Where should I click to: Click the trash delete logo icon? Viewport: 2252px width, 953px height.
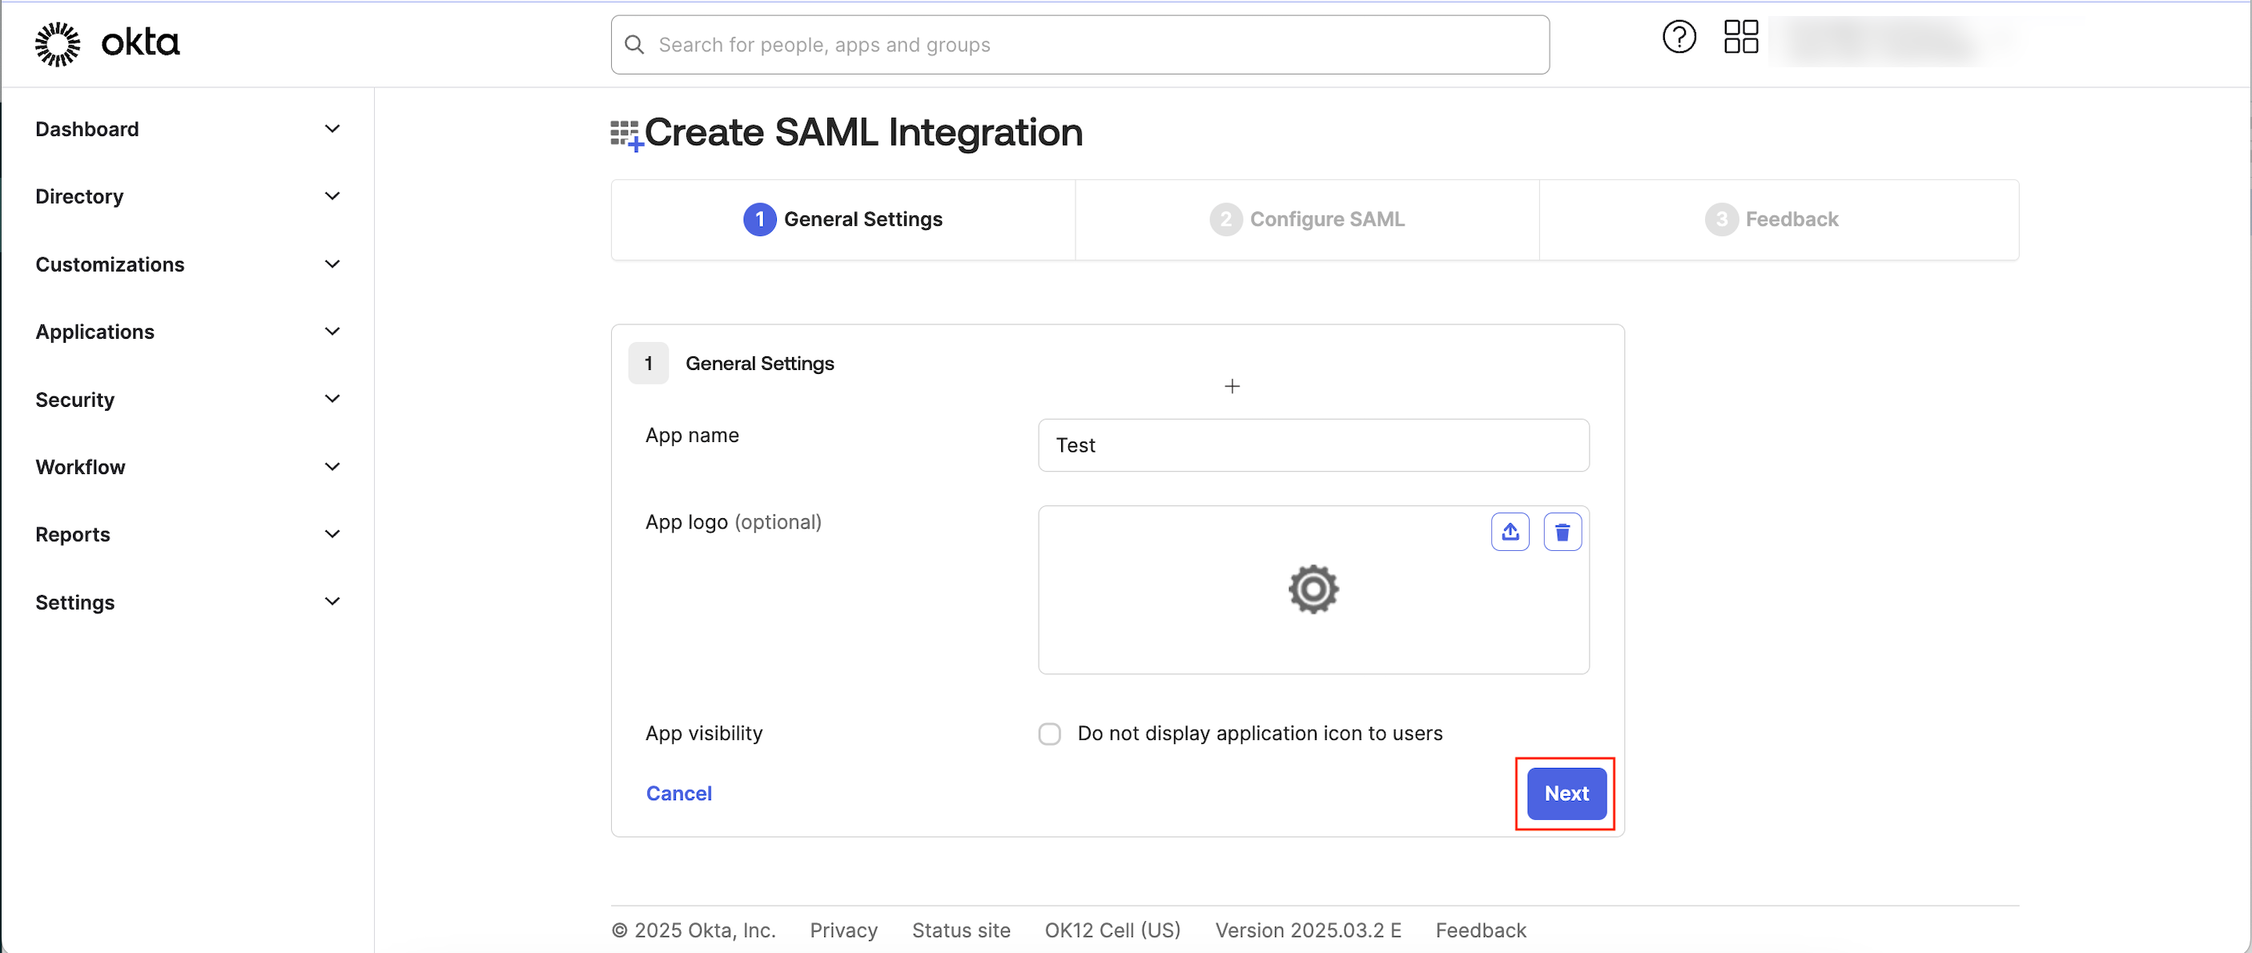click(x=1562, y=532)
